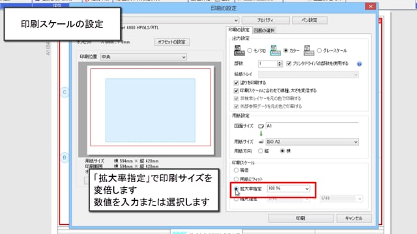Close the 印刷の設定 dialog

[x=371, y=6]
